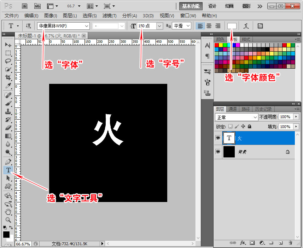Hide the 背景 layer

tap(218, 151)
